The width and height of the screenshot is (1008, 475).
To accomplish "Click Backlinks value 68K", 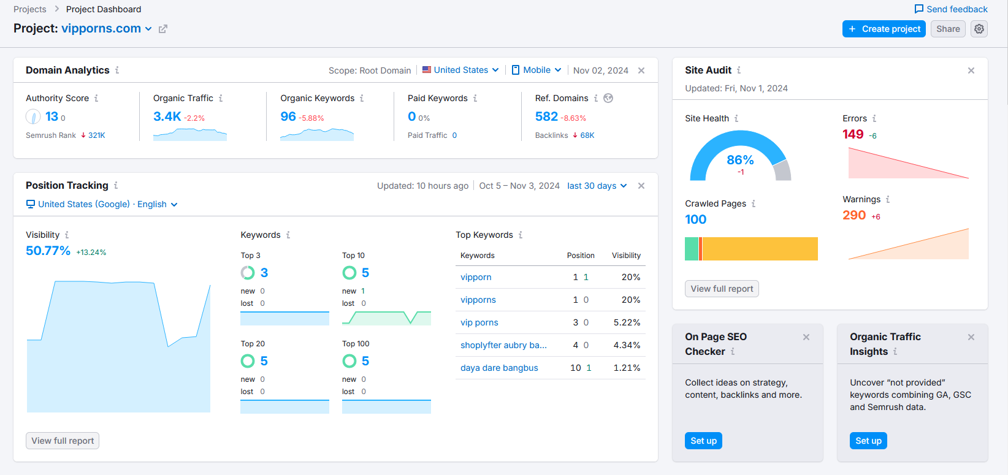I will 587,135.
